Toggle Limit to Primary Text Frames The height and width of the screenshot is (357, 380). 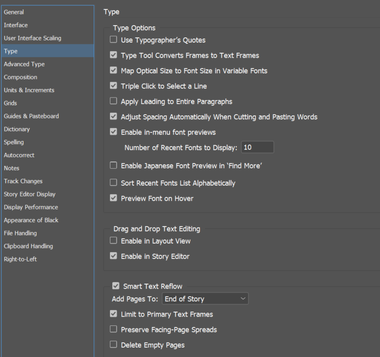114,314
